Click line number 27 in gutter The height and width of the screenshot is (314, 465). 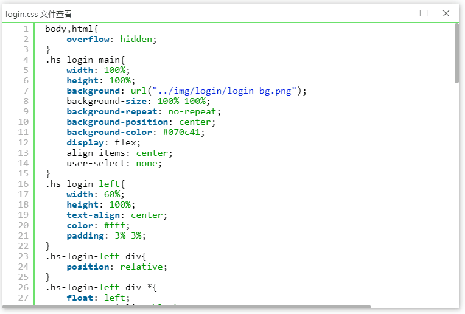click(23, 298)
